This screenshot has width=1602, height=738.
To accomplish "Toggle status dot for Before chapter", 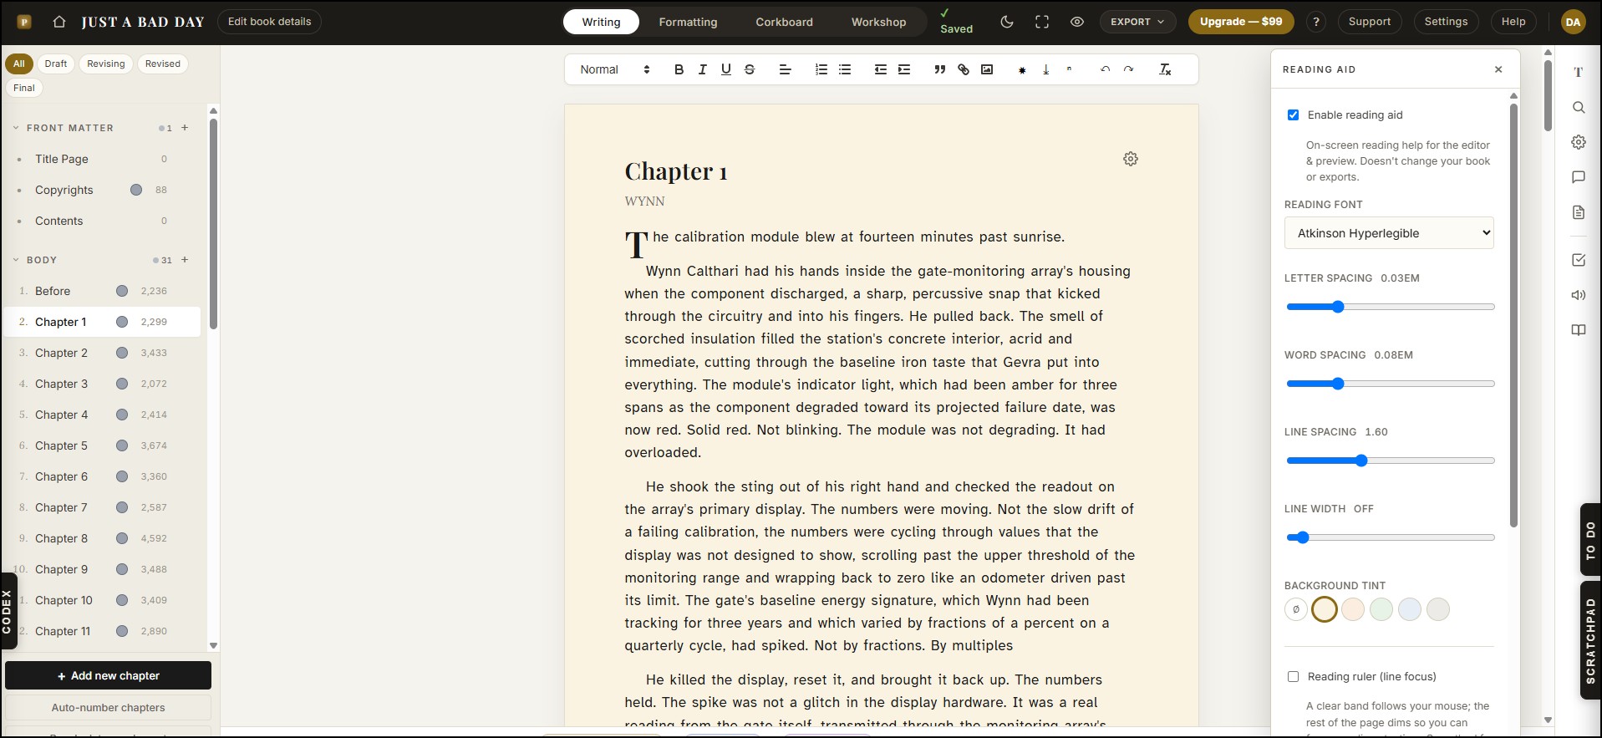I will point(122,291).
